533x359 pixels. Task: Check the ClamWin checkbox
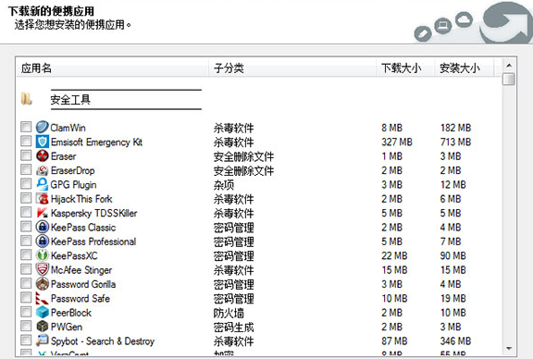click(26, 127)
